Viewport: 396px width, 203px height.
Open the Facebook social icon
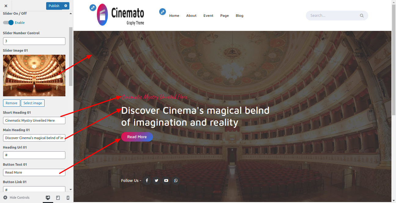(x=147, y=181)
